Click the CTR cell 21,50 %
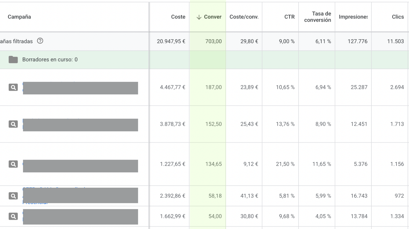This screenshot has height=229, width=409. pyautogui.click(x=285, y=164)
